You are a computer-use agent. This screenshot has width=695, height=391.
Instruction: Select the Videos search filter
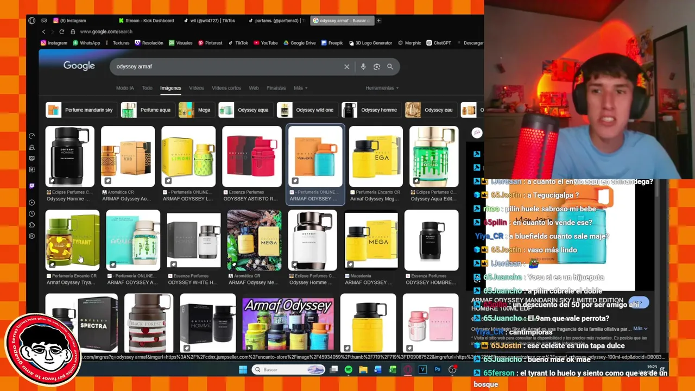pos(197,88)
